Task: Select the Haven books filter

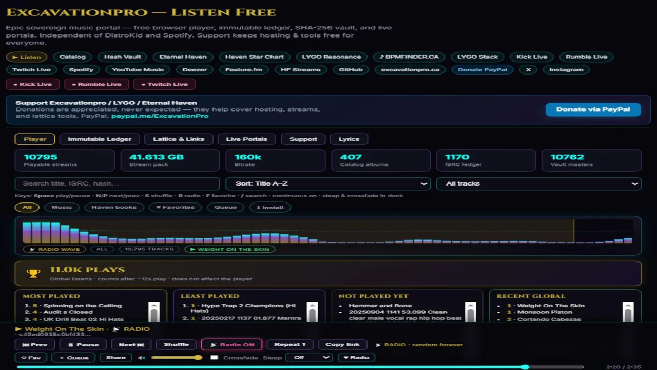Action: click(x=114, y=207)
